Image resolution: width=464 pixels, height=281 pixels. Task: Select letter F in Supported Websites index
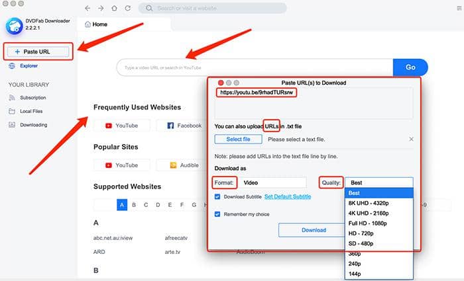click(182, 205)
